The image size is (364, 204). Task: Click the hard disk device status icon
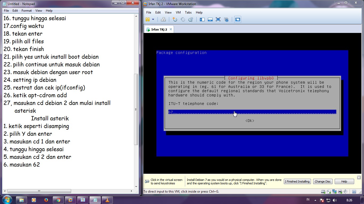[323, 192]
